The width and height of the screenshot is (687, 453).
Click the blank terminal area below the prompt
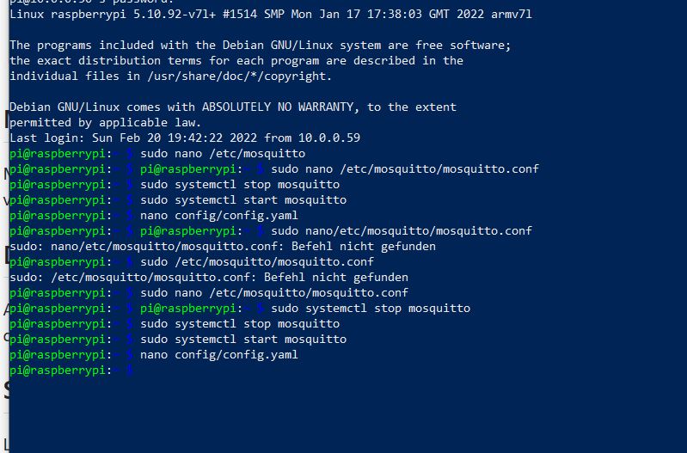344,413
